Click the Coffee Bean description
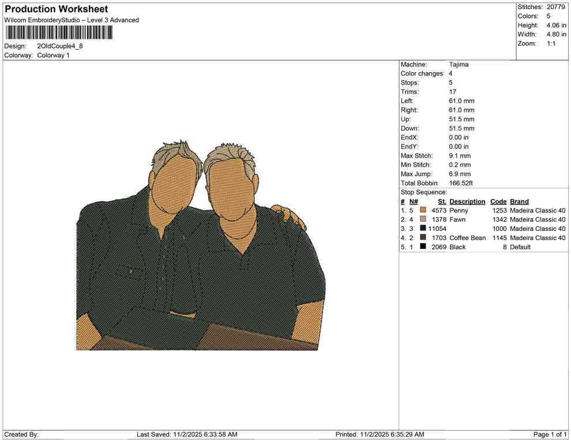 click(468, 238)
